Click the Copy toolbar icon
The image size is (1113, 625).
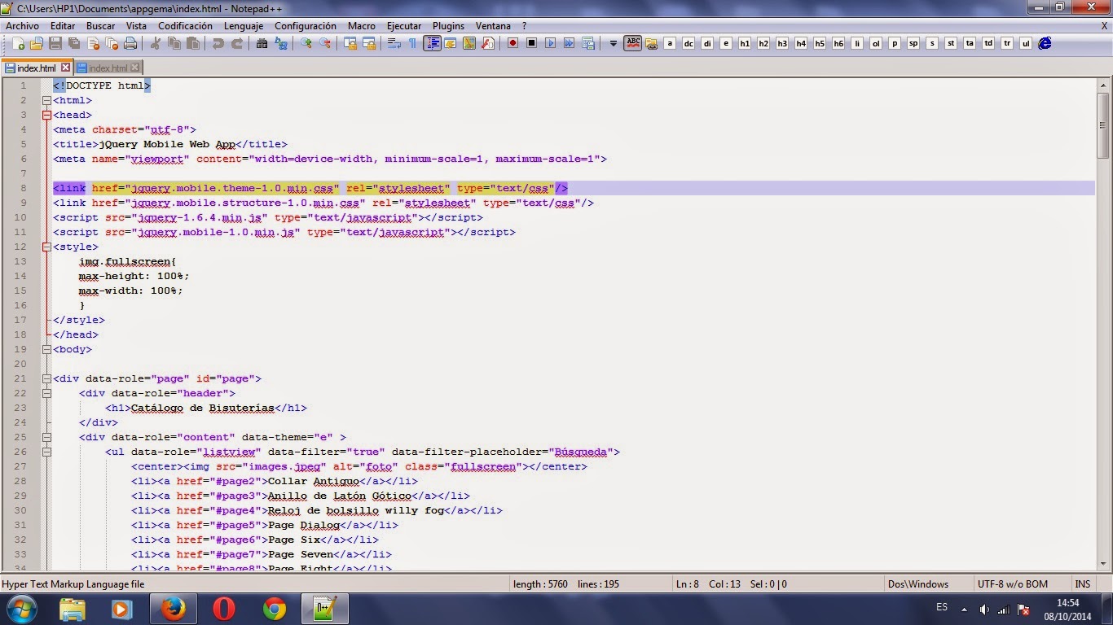(x=174, y=43)
